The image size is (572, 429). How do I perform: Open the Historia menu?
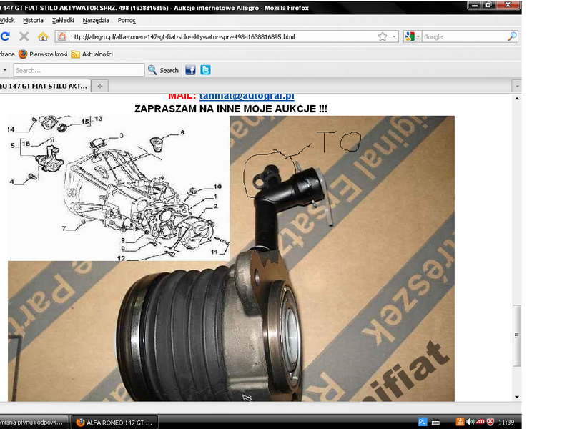pyautogui.click(x=33, y=21)
